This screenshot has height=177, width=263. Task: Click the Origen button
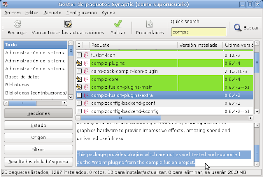click(38, 138)
